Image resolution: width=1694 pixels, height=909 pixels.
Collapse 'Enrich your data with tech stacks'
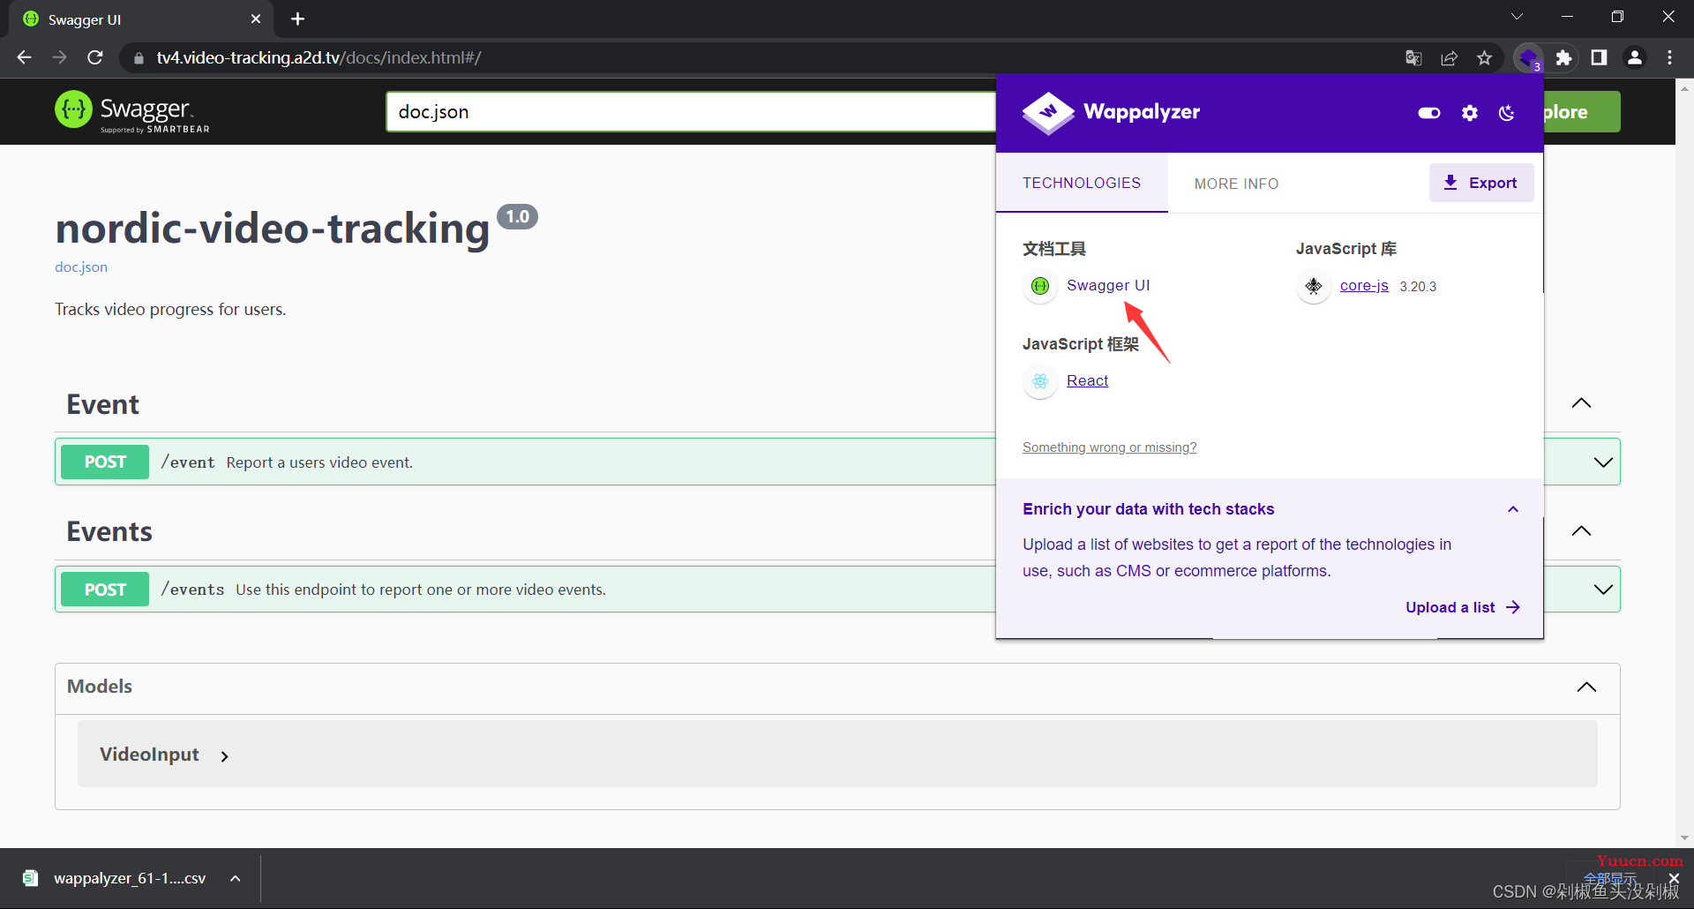[x=1512, y=509]
